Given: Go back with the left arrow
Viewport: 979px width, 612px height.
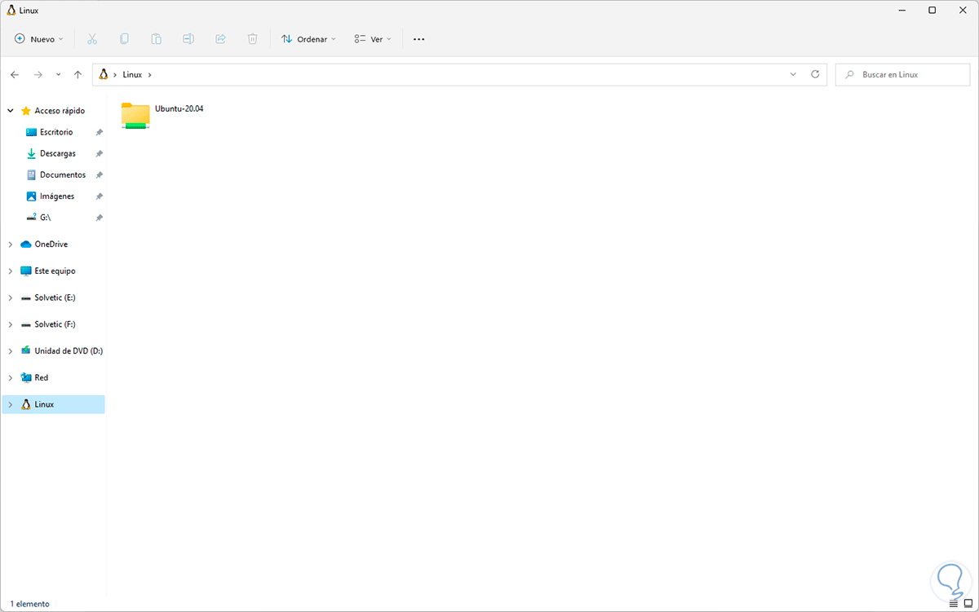Looking at the screenshot, I should 15,74.
